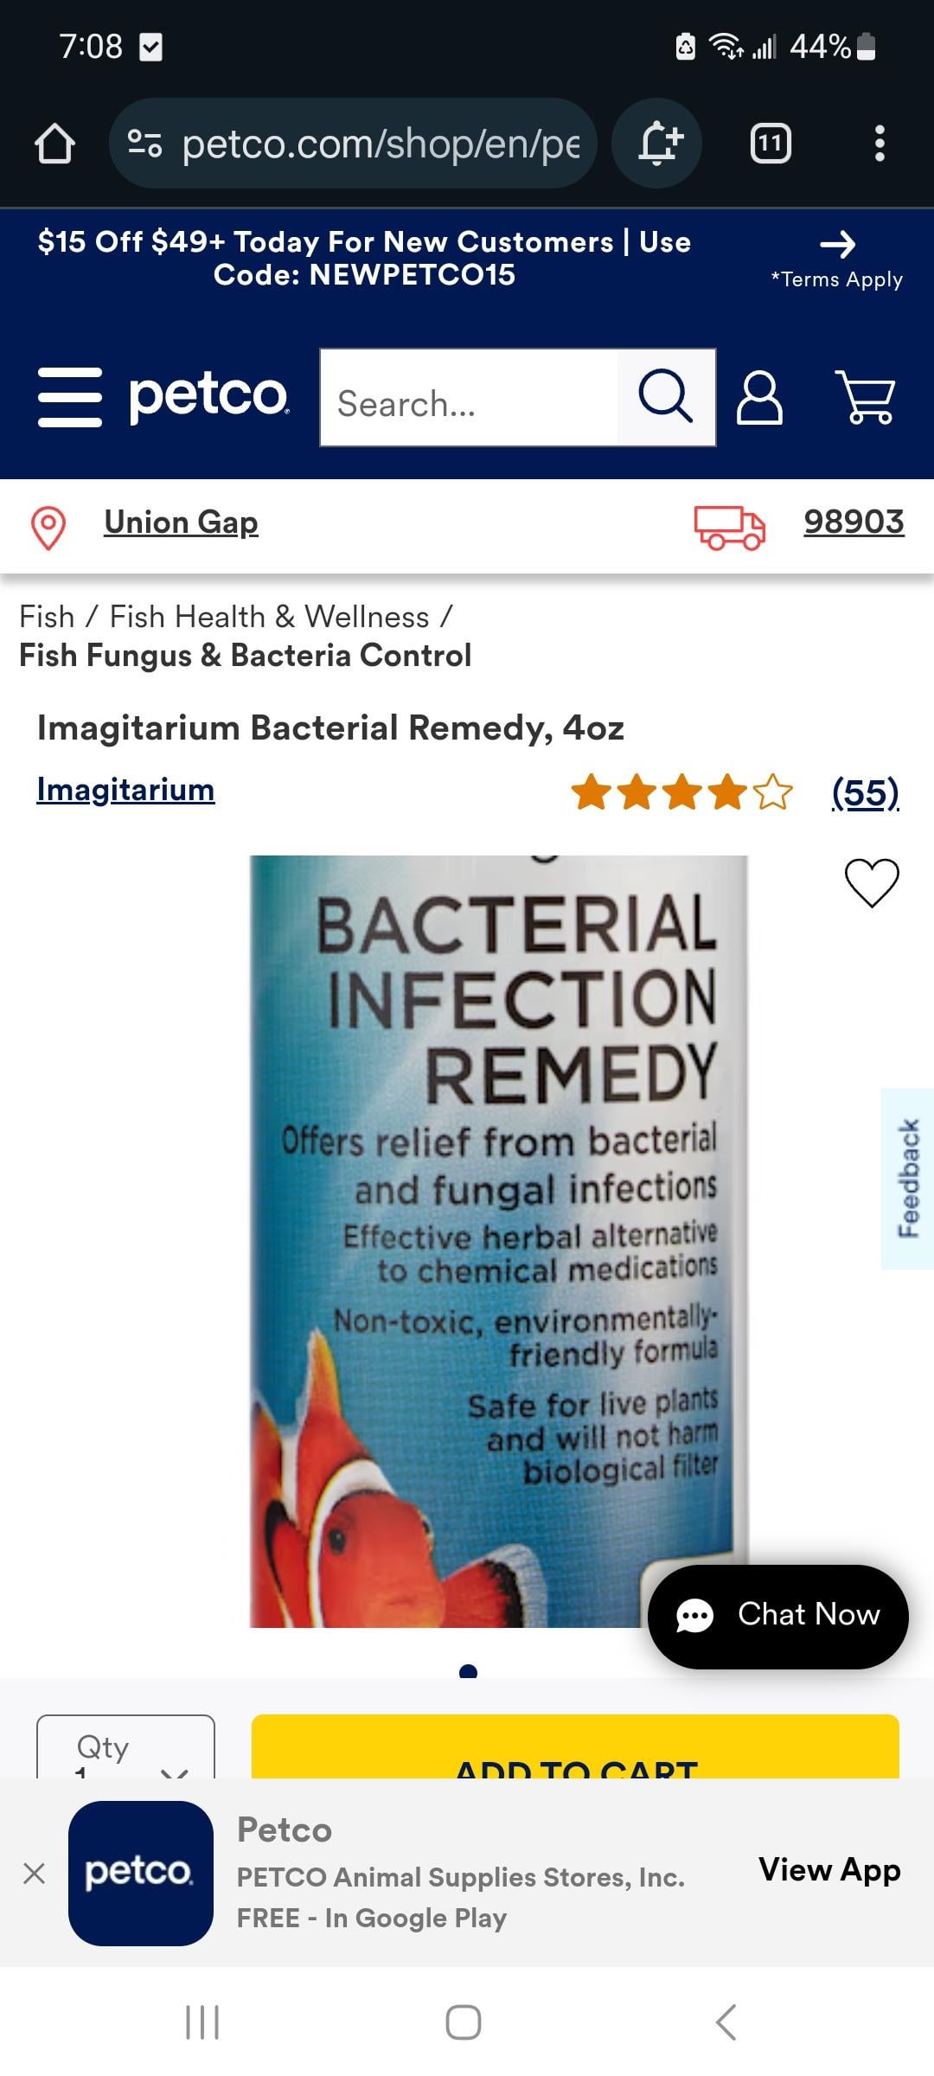Open the account profile icon
This screenshot has height=2076, width=934.
[759, 398]
